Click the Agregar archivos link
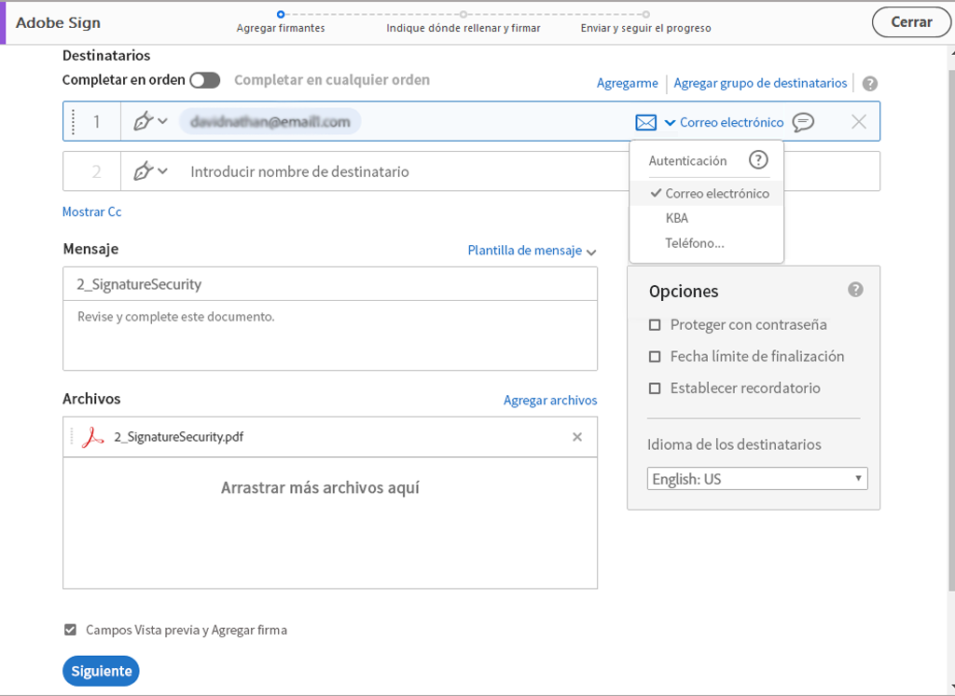This screenshot has width=955, height=696. point(549,400)
